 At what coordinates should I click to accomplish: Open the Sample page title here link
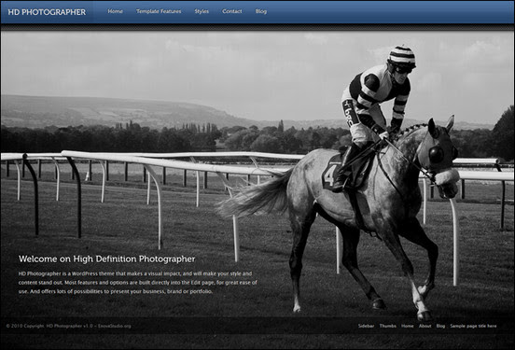point(473,326)
